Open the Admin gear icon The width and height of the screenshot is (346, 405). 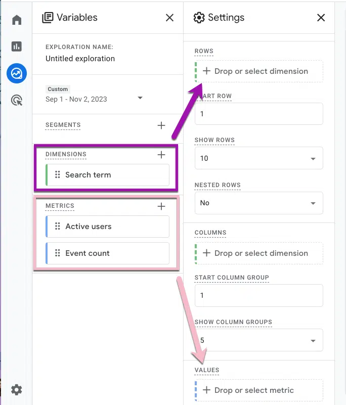click(x=17, y=389)
